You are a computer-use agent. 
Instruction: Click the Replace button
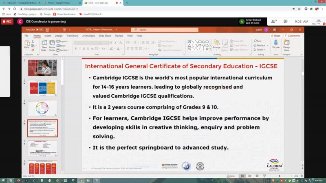(x=261, y=45)
